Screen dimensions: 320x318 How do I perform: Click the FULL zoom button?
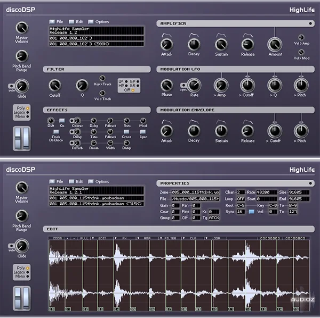click(84, 238)
